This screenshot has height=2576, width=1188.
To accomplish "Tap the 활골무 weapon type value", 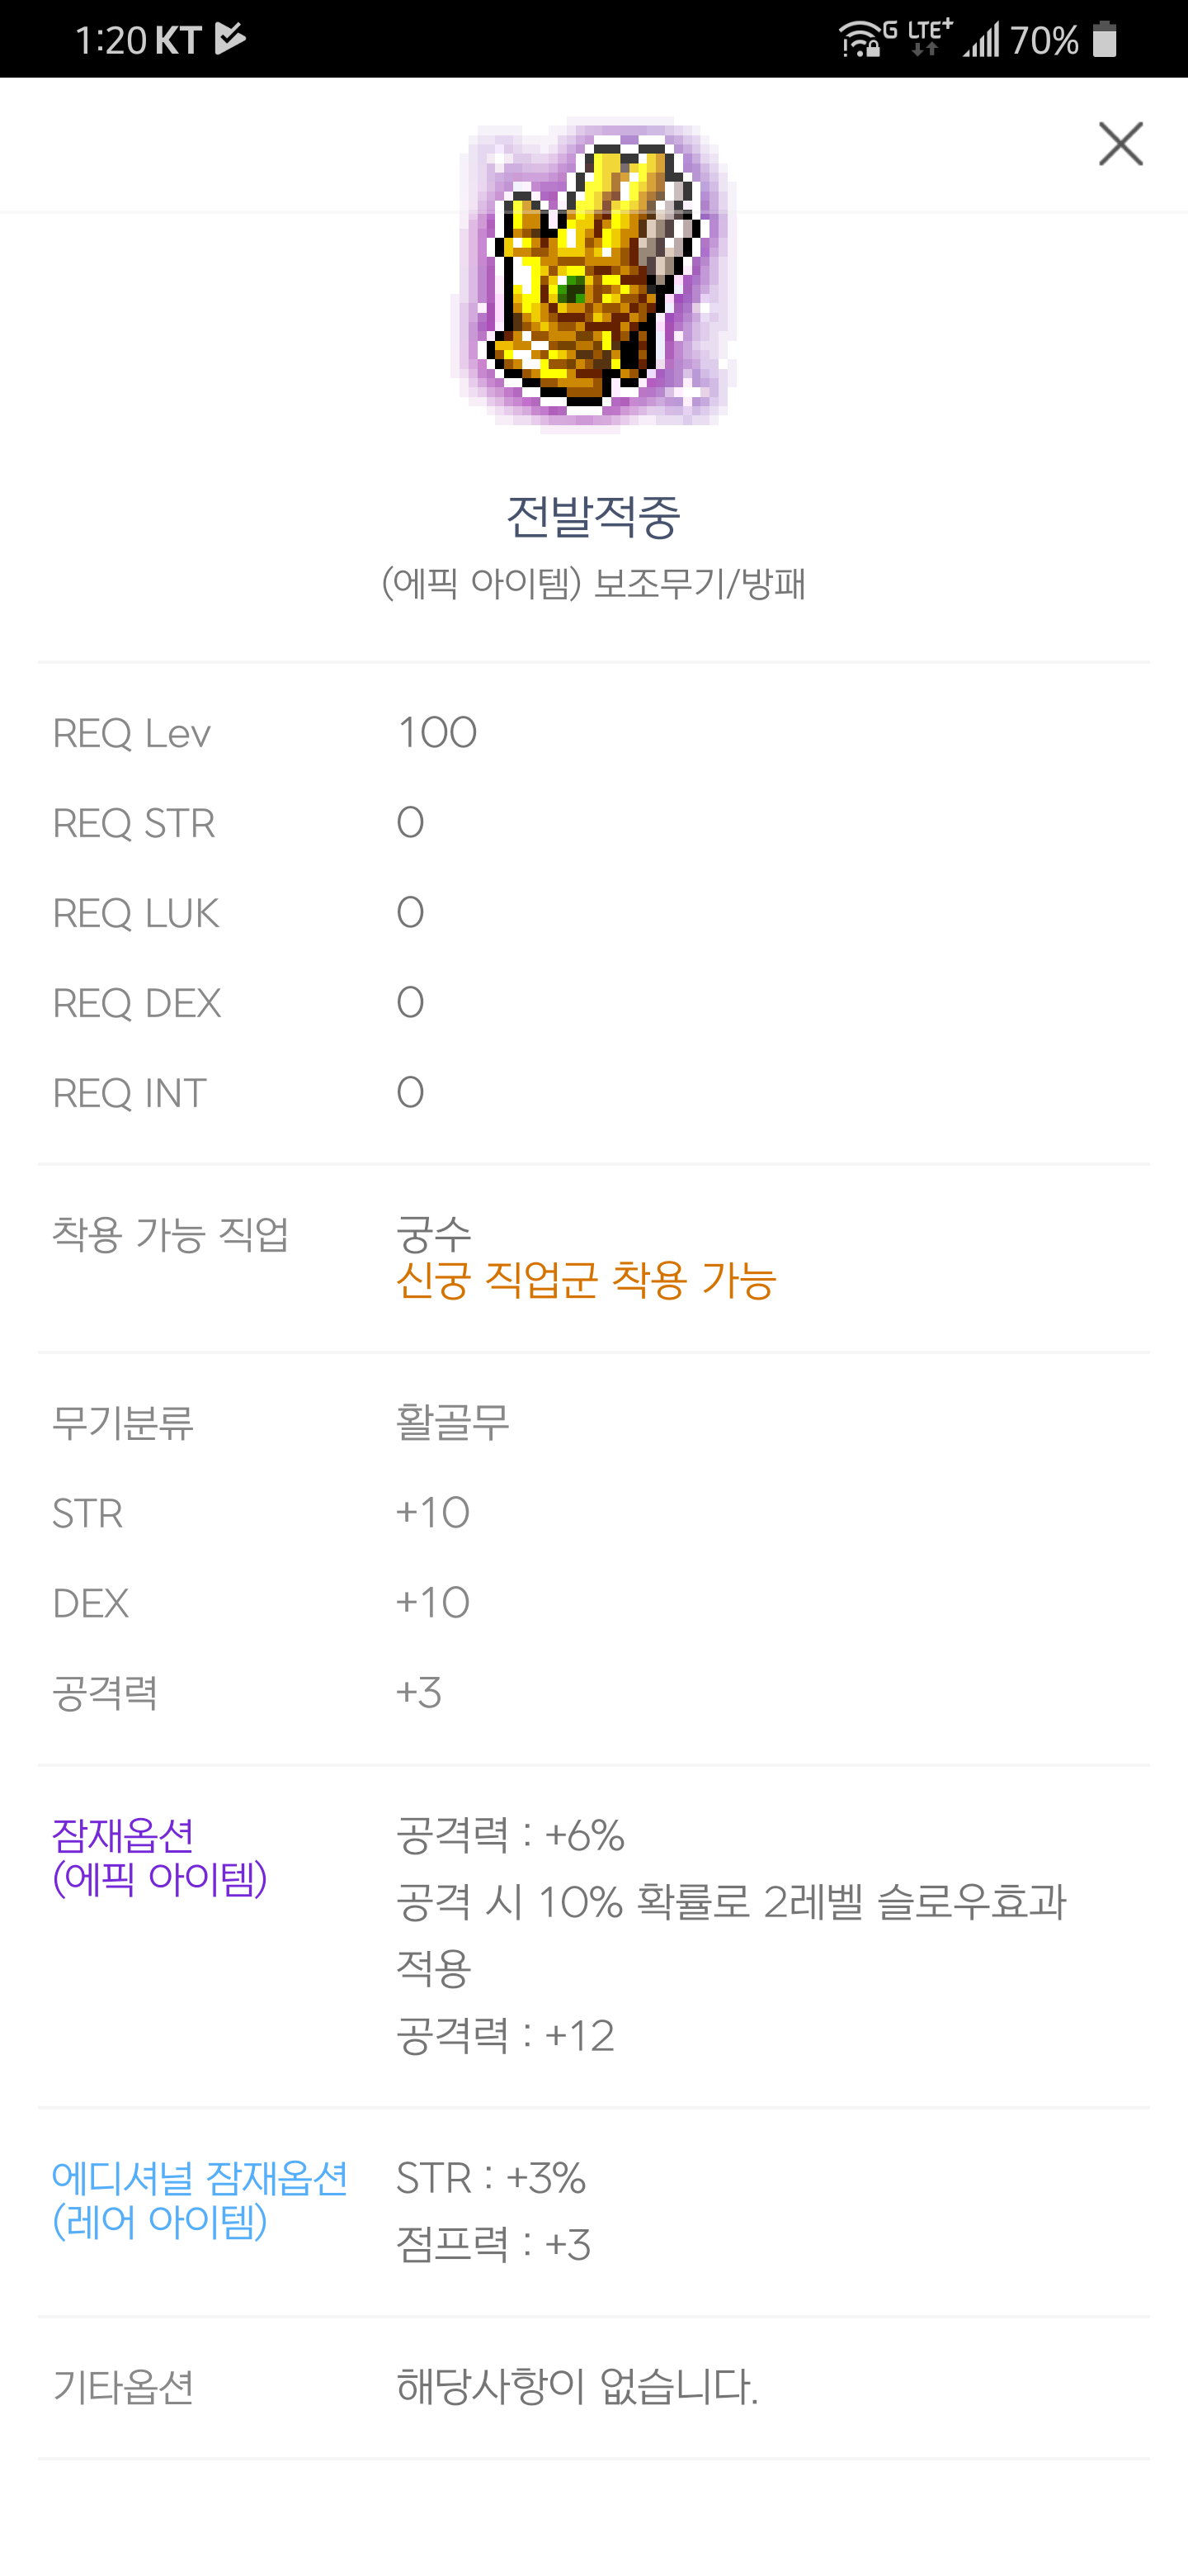I will [453, 1422].
